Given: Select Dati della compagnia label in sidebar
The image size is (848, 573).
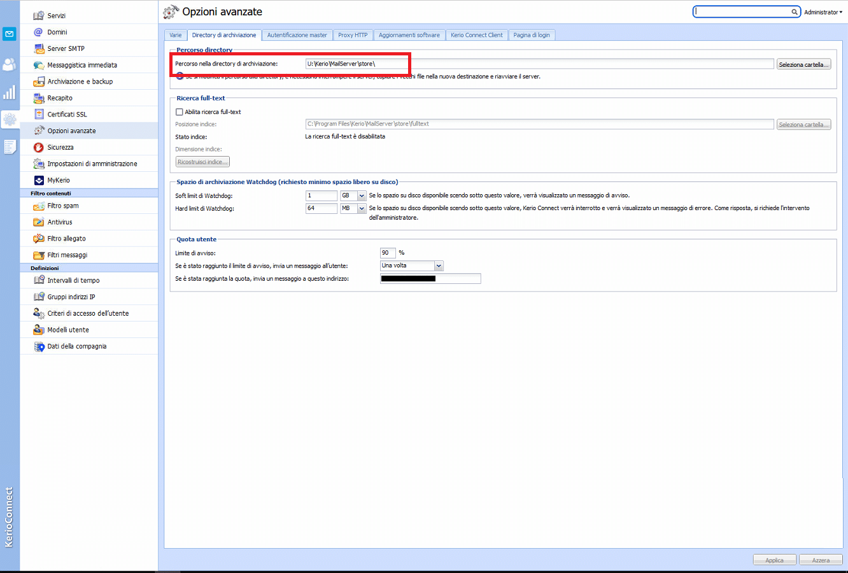Looking at the screenshot, I should pos(77,346).
